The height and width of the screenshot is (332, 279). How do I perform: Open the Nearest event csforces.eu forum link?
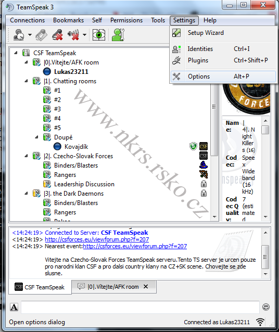click(x=135, y=246)
